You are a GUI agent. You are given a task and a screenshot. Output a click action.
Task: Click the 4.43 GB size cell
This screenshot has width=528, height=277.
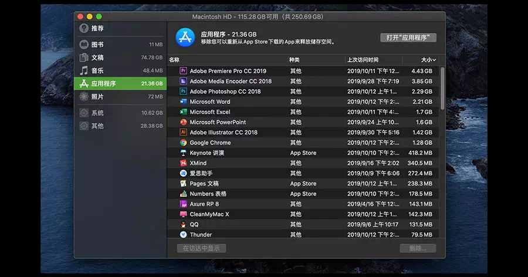(x=422, y=71)
